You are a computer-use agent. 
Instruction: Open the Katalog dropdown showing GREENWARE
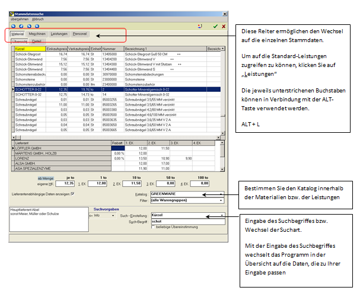click(187, 194)
